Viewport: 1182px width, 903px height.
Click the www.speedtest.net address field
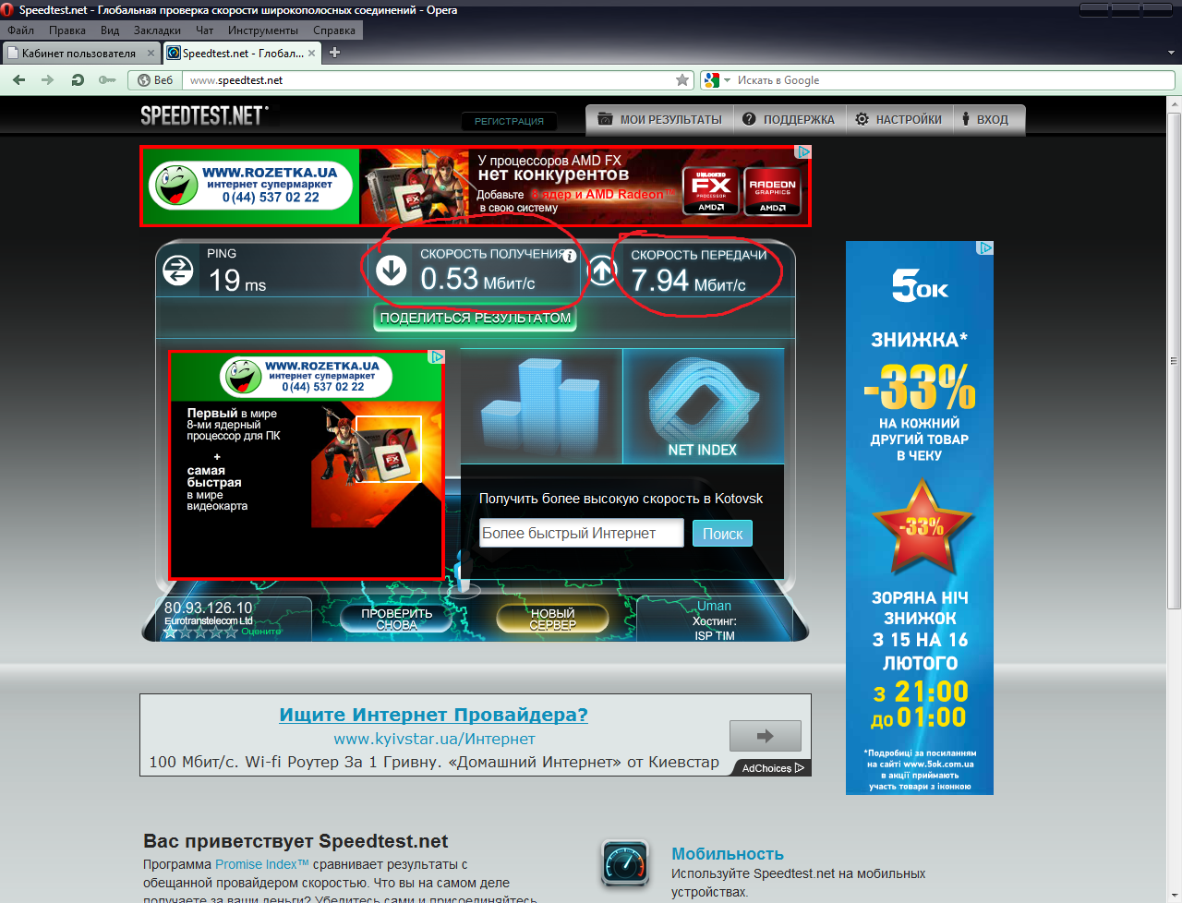[x=430, y=80]
